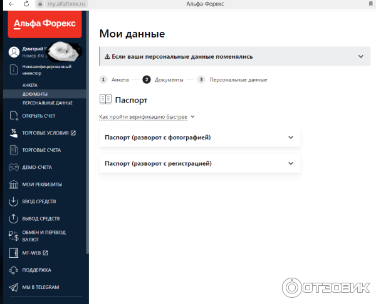Image resolution: width=376 pixels, height=304 pixels.
Task: Click the deposit funds download icon
Action: tap(14, 201)
